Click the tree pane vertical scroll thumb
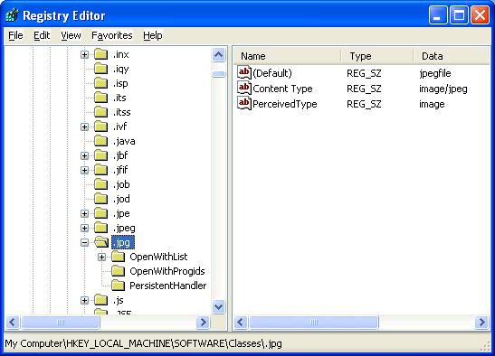This screenshot has width=495, height=356. 218,74
